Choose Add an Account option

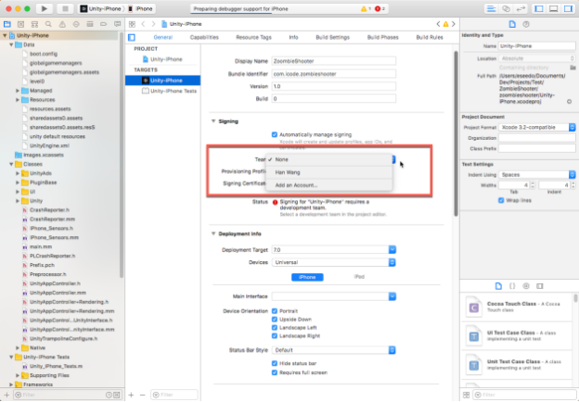pyautogui.click(x=328, y=185)
